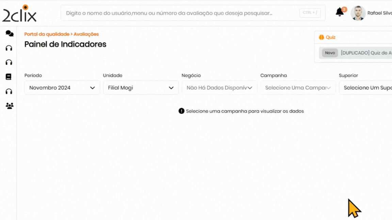392x220 pixels.
Task: Open the Período dropdown showing Novembro 2024
Action: [x=62, y=88]
